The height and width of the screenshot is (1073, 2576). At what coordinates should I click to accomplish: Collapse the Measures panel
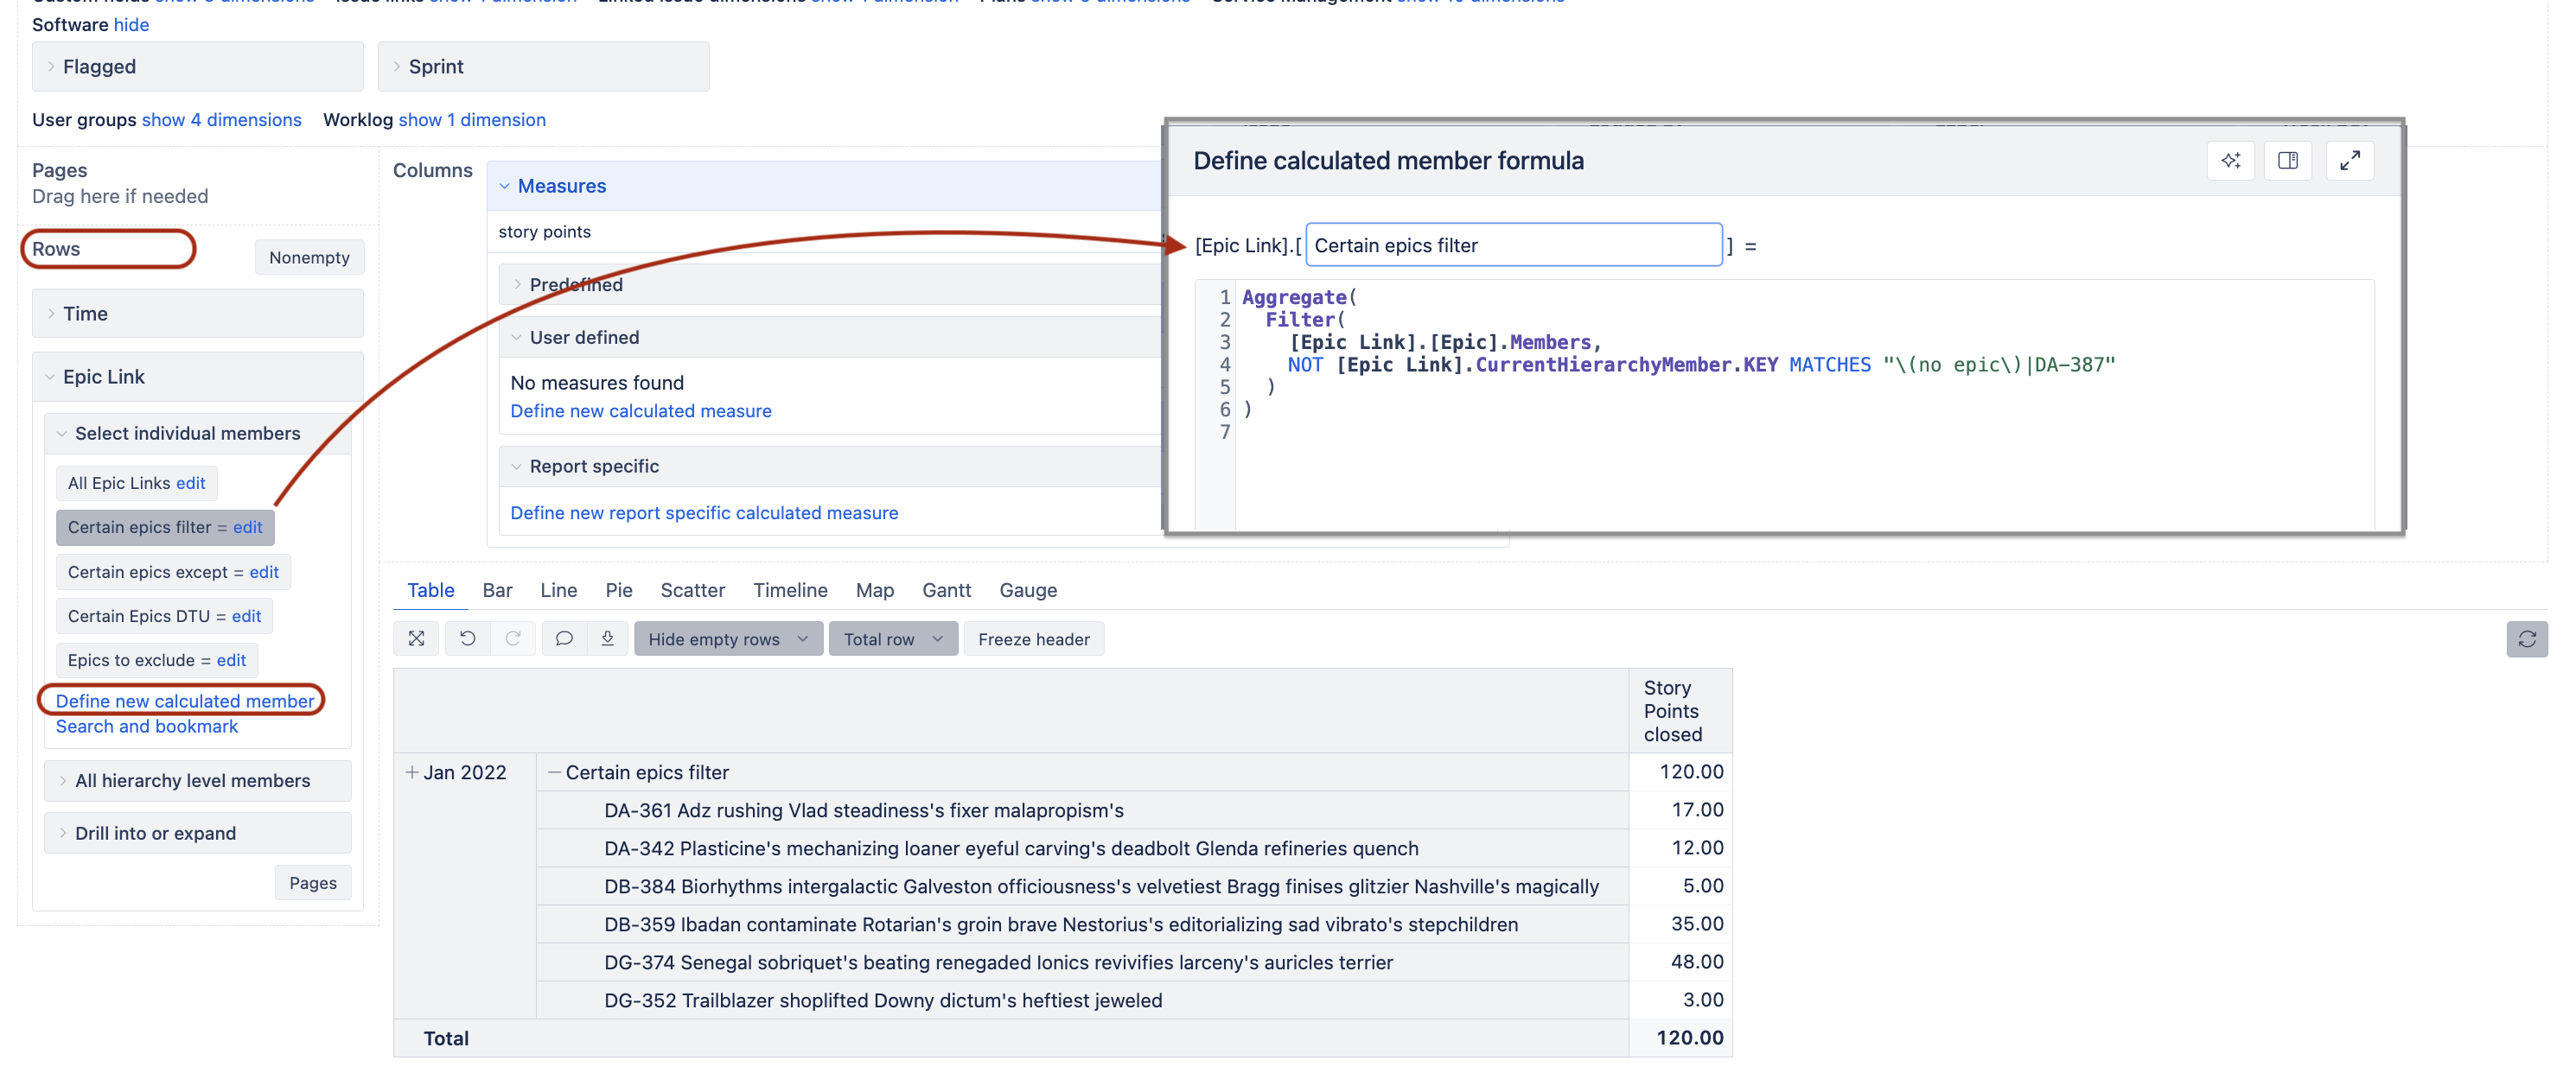504,186
